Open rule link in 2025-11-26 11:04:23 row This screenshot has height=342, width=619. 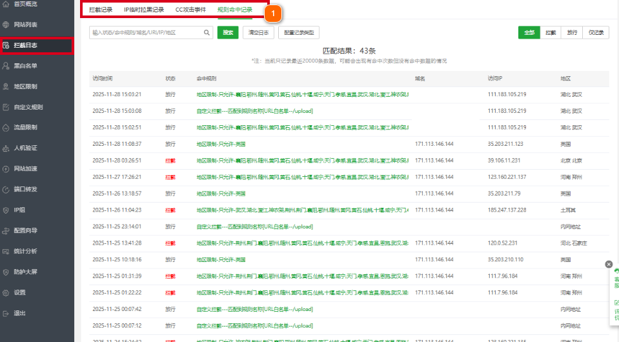tap(302, 210)
